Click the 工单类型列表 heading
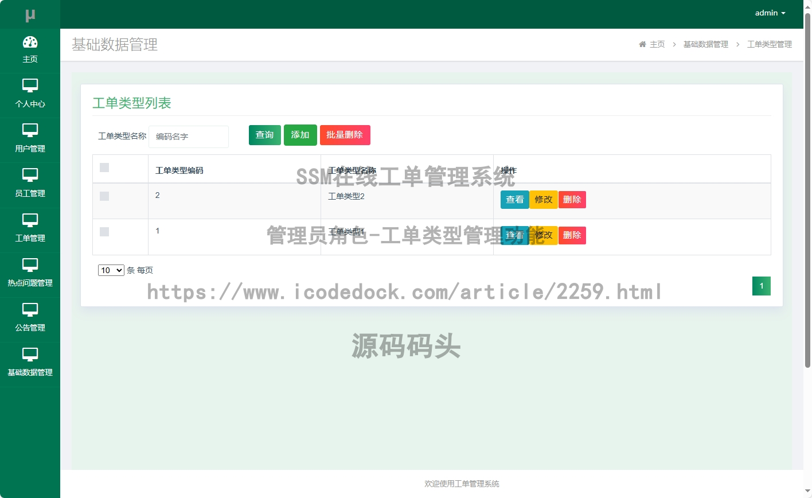 coord(132,103)
